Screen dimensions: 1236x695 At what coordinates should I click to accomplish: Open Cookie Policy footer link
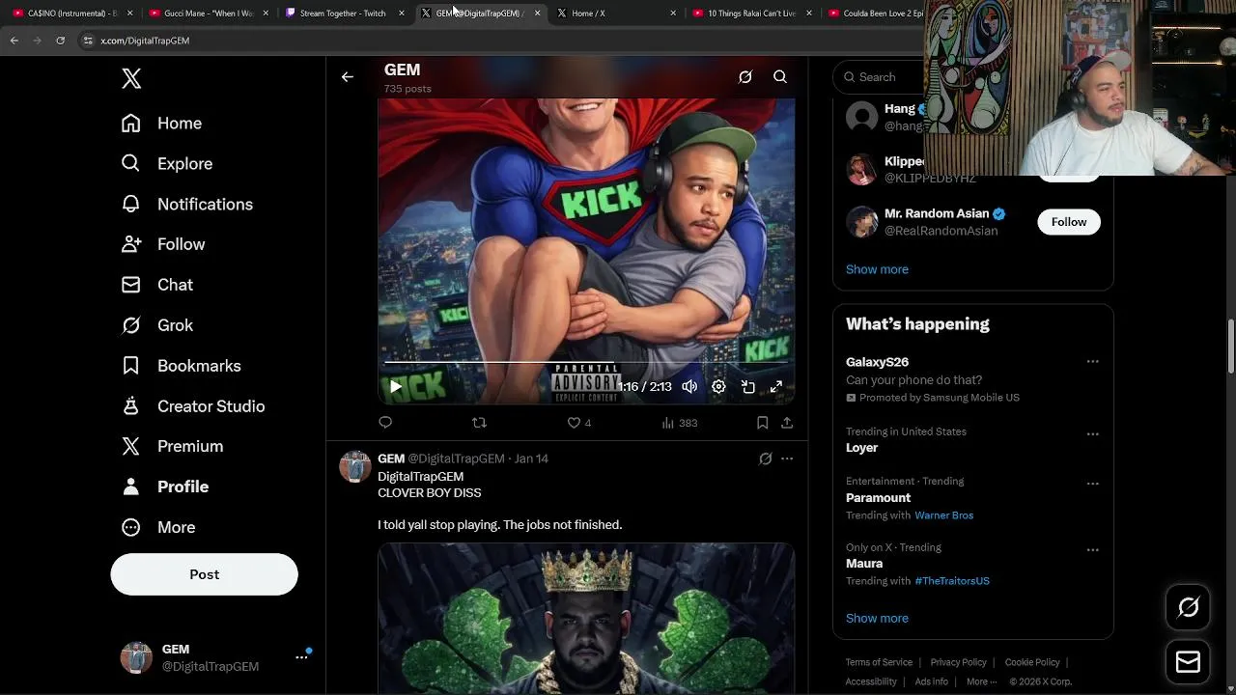tap(1032, 662)
